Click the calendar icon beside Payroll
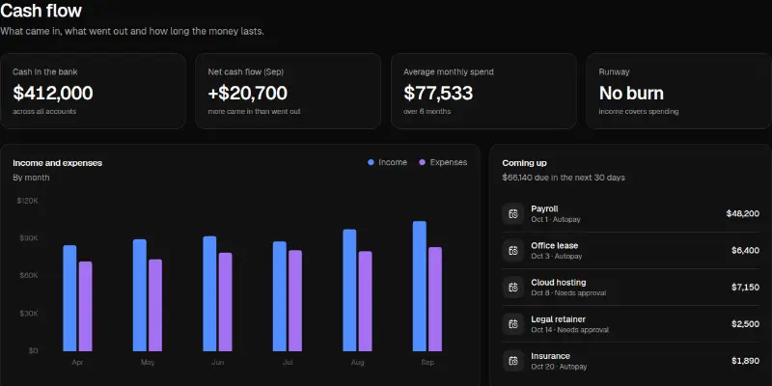Viewport: 772px width, 386px height. tap(513, 213)
